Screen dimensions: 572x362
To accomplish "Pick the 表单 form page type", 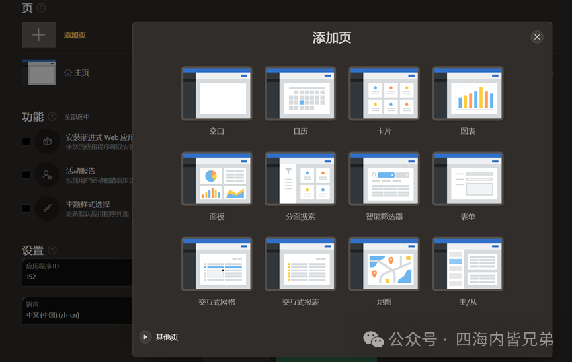I will coord(468,178).
